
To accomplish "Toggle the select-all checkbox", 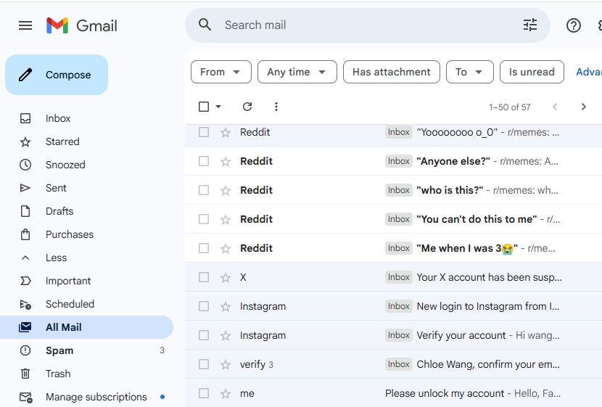I will click(x=204, y=107).
